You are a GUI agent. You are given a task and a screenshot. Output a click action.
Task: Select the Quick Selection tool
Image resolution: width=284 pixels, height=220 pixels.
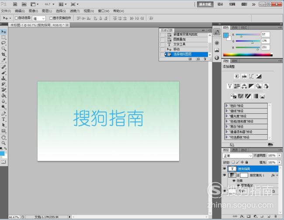pyautogui.click(x=3, y=49)
